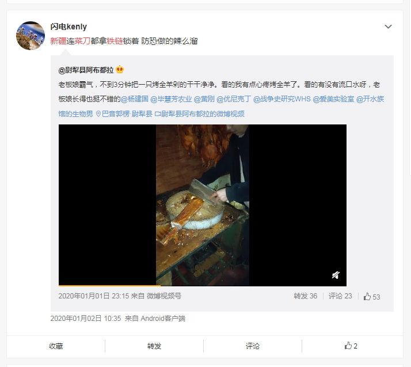This screenshot has width=411, height=367.
Task: Open the 闪电kenly username link
Action: tap(68, 27)
